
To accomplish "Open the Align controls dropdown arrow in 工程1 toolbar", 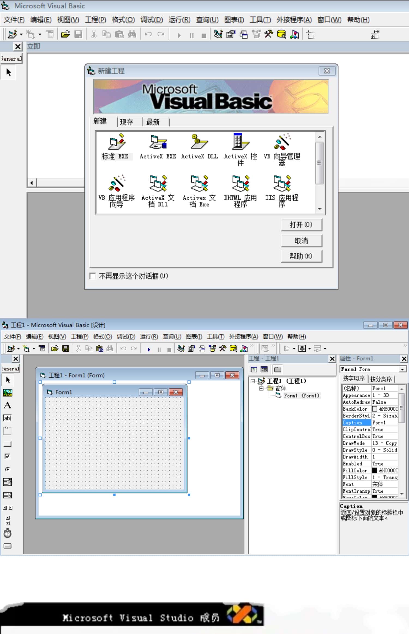I will 294,349.
